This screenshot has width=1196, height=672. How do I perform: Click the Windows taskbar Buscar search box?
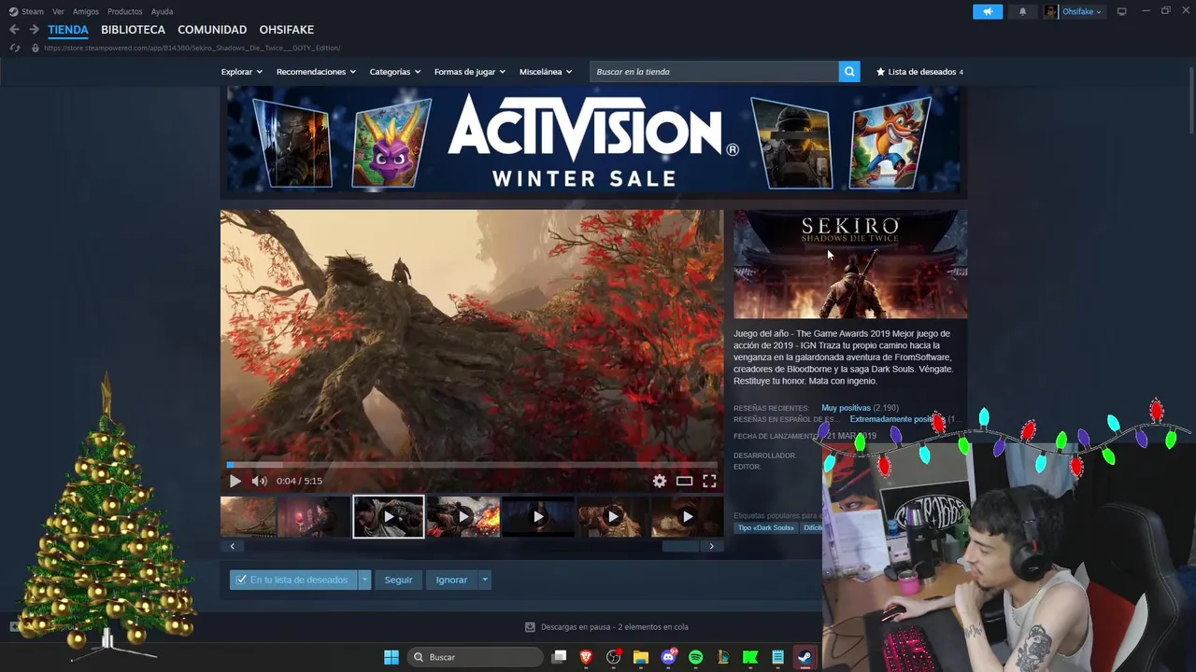click(x=476, y=657)
